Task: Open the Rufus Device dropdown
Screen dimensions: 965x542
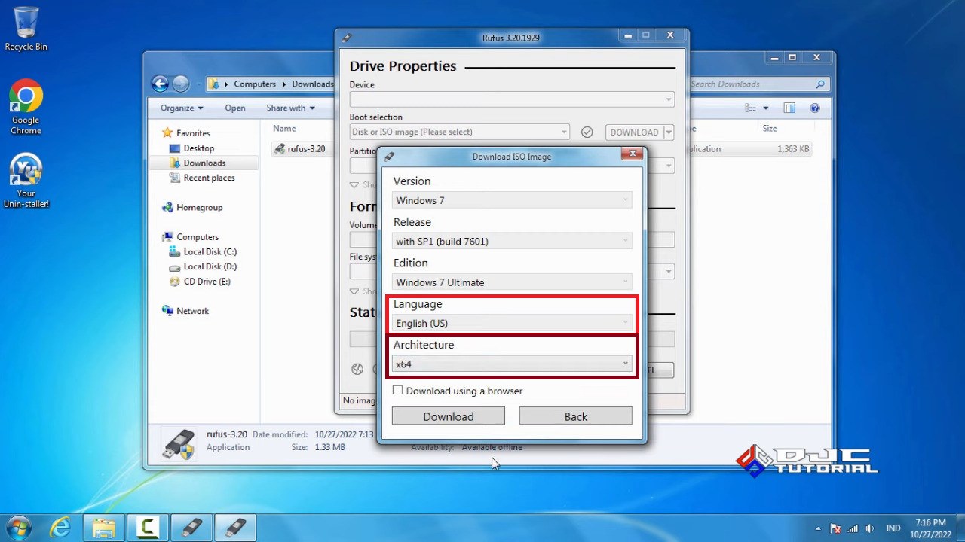Action: coord(512,99)
